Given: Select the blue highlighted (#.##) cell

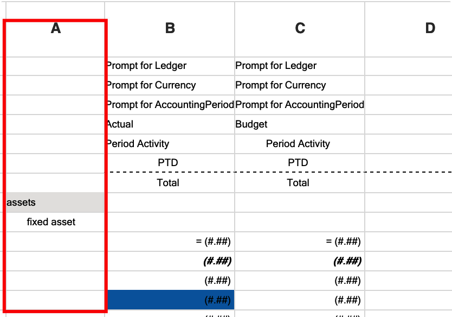Looking at the screenshot, I should [170, 300].
